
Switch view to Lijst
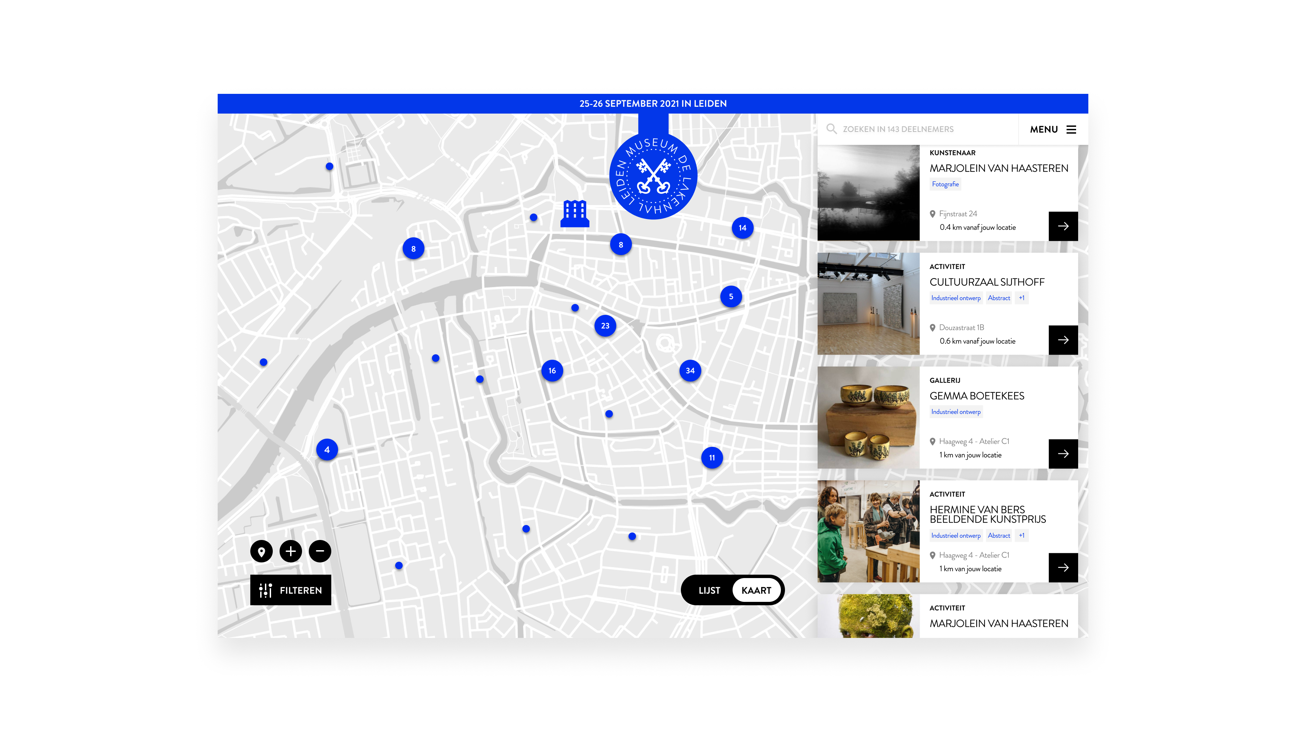(709, 590)
